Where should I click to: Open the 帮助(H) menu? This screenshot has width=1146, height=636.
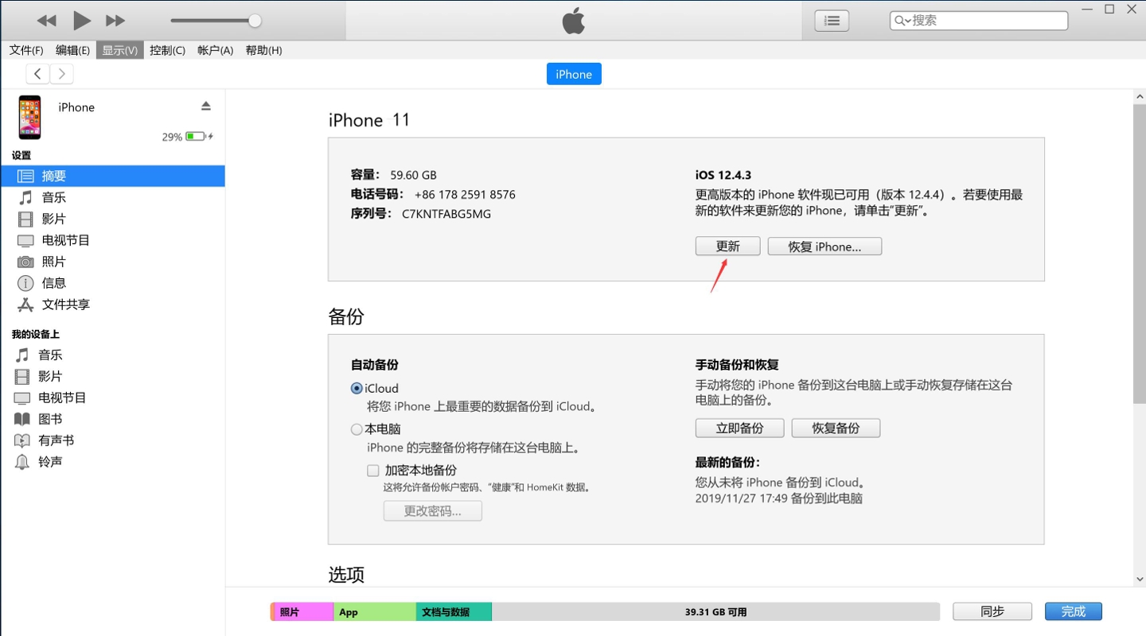click(263, 50)
